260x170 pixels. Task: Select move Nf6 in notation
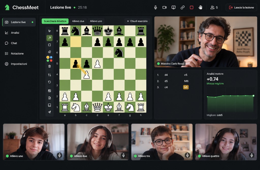click(x=186, y=81)
